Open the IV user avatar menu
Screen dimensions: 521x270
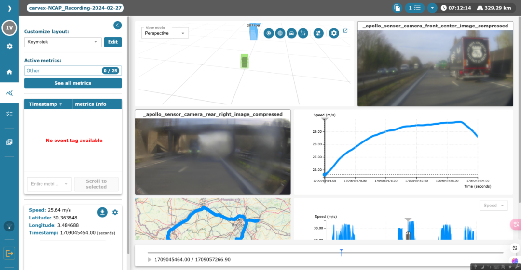pyautogui.click(x=9, y=28)
